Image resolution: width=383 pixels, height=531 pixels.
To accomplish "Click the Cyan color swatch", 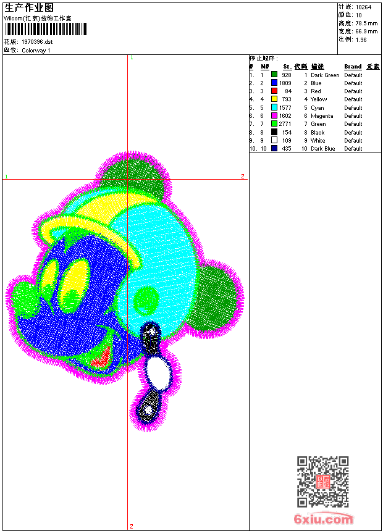I will pyautogui.click(x=274, y=107).
